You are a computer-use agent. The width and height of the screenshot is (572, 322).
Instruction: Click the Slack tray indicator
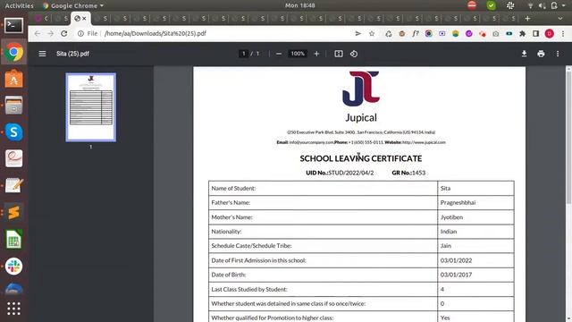click(x=510, y=5)
